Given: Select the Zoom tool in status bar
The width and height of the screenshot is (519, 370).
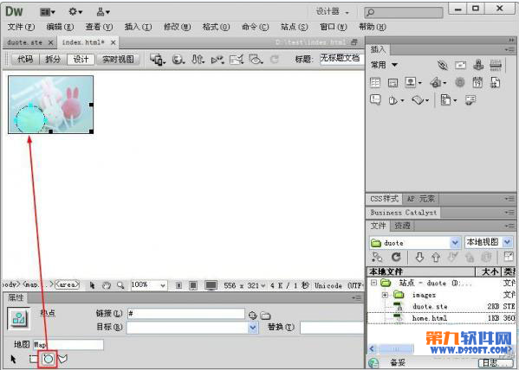Looking at the screenshot, I should coord(120,285).
